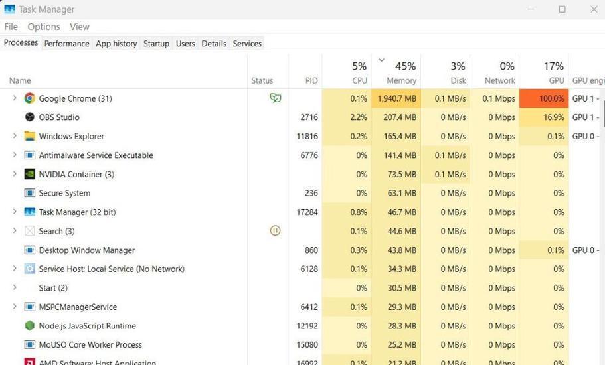Click the AMD Software Host Application icon
Viewport: 605px width, 365px height.
pos(30,362)
